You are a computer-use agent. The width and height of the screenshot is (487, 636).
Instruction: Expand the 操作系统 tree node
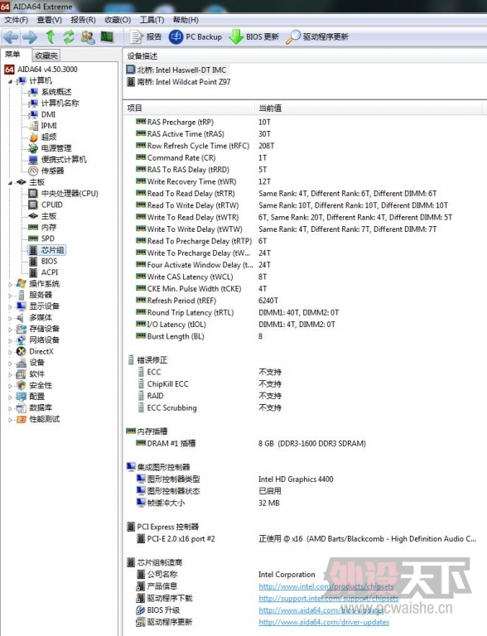[10, 284]
